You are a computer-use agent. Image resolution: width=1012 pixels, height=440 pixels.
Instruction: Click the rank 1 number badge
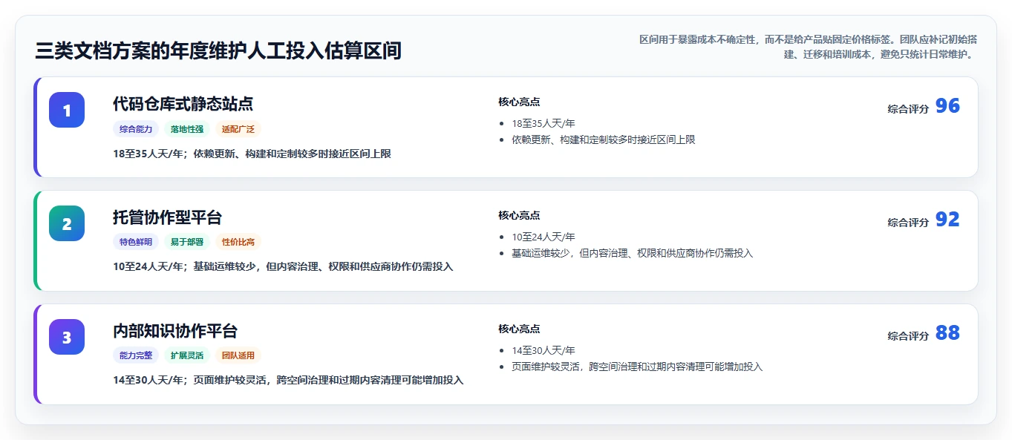pyautogui.click(x=67, y=110)
